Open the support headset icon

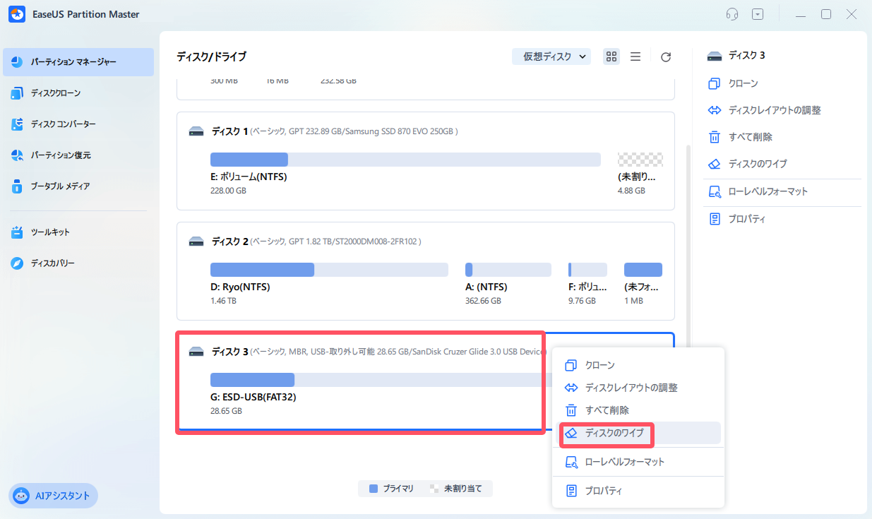point(731,13)
